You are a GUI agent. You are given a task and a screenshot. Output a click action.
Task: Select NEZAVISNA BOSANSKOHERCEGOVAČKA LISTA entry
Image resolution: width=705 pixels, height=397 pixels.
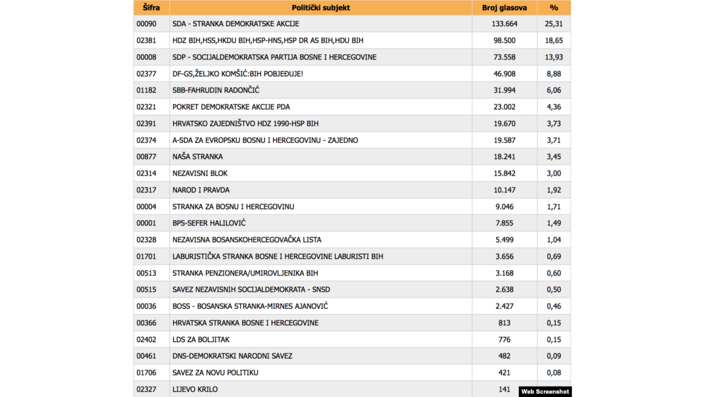pyautogui.click(x=247, y=240)
